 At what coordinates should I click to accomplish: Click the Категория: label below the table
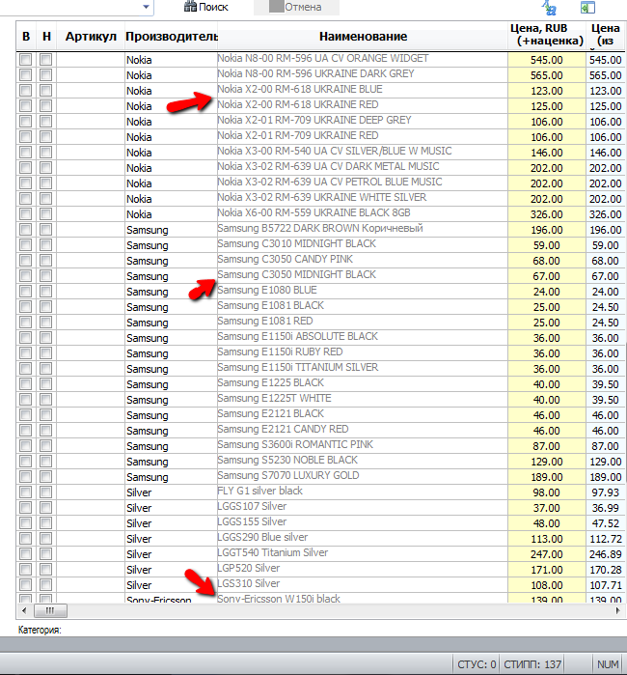coord(40,631)
